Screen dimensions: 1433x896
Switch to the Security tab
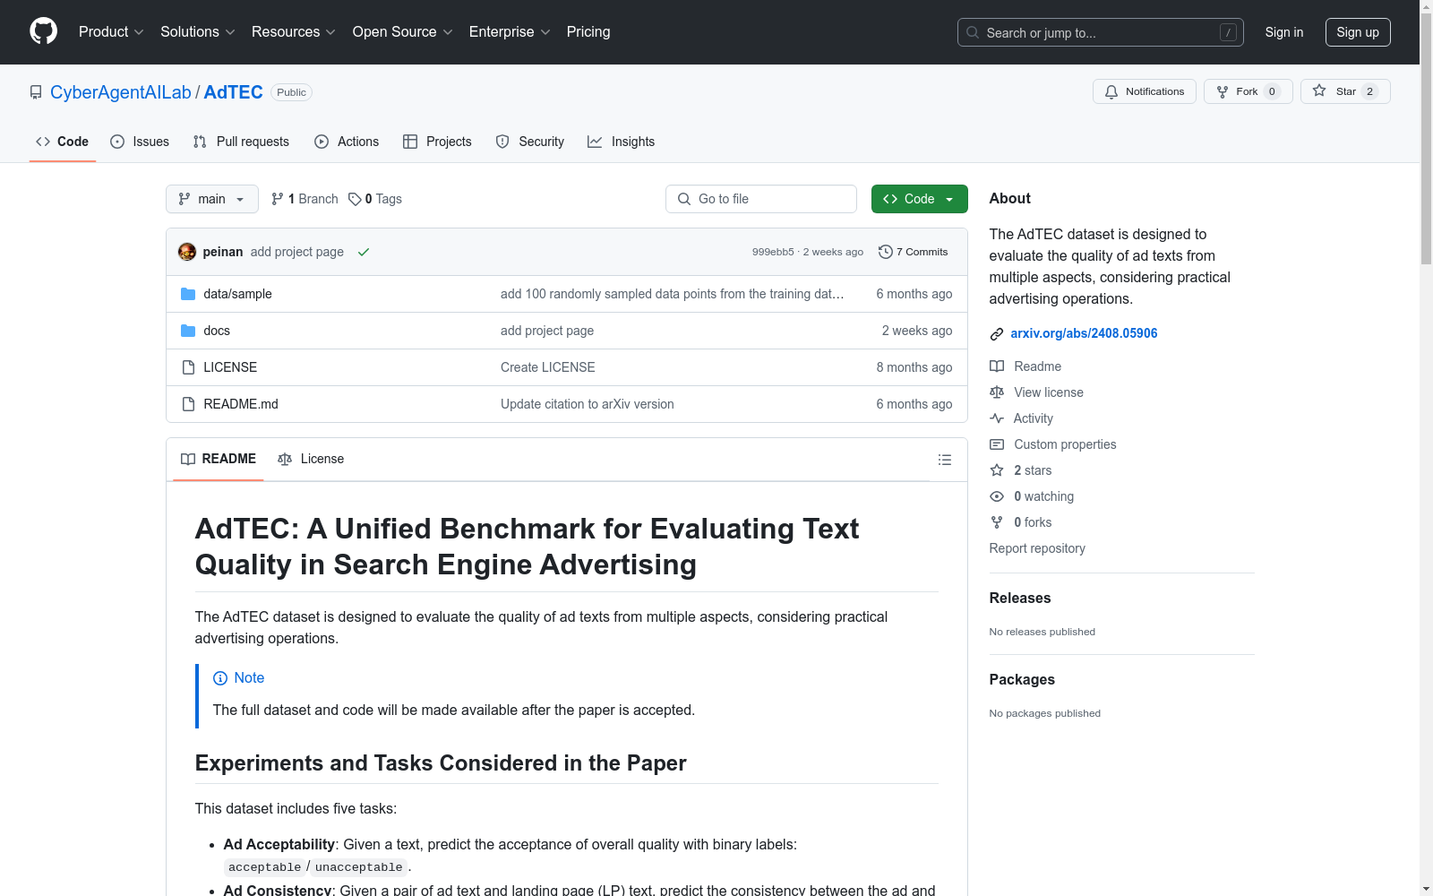point(530,142)
